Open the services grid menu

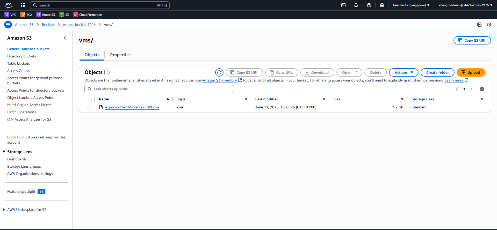[x=23, y=5]
